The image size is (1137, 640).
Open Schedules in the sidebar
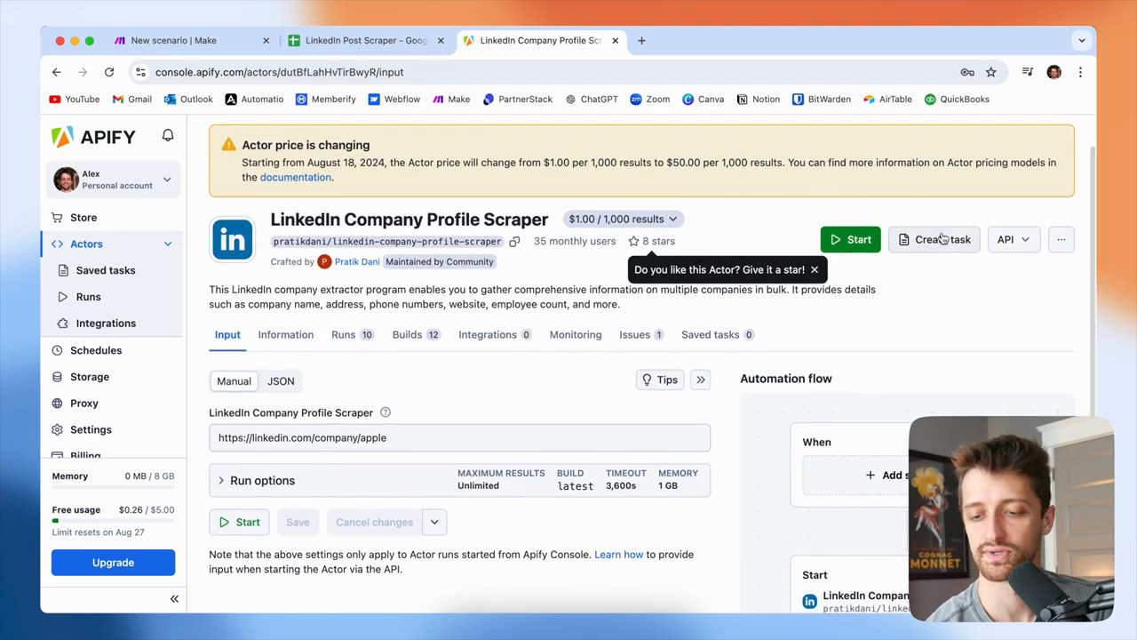coord(96,350)
